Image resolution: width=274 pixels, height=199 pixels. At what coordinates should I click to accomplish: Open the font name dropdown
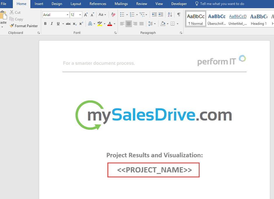click(x=67, y=15)
